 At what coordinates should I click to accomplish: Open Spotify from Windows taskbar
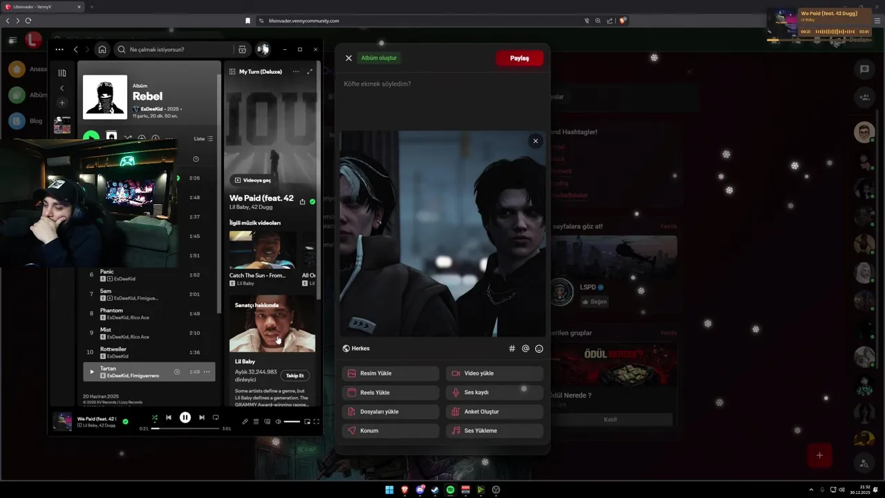[450, 490]
